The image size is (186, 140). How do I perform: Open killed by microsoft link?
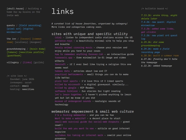coord(68,84)
